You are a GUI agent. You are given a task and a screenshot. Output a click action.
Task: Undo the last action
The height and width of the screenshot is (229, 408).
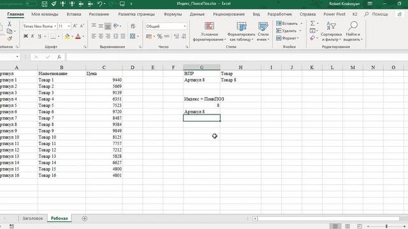tap(100, 4)
